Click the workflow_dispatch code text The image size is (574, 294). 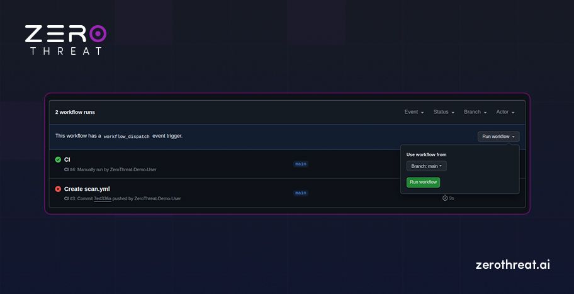click(x=127, y=136)
